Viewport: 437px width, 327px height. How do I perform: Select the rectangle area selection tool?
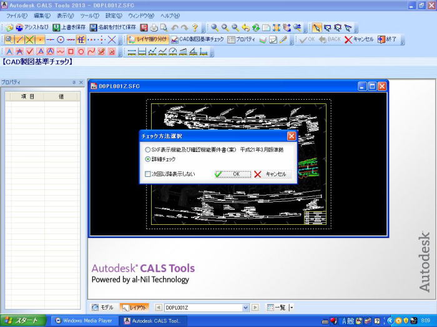327,27
